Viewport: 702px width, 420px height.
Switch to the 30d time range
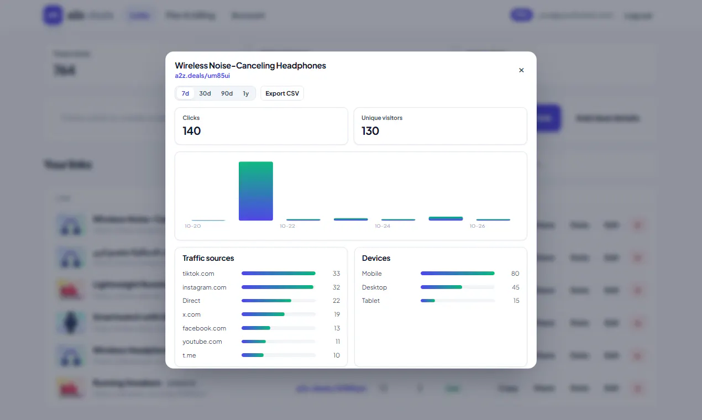pos(205,93)
